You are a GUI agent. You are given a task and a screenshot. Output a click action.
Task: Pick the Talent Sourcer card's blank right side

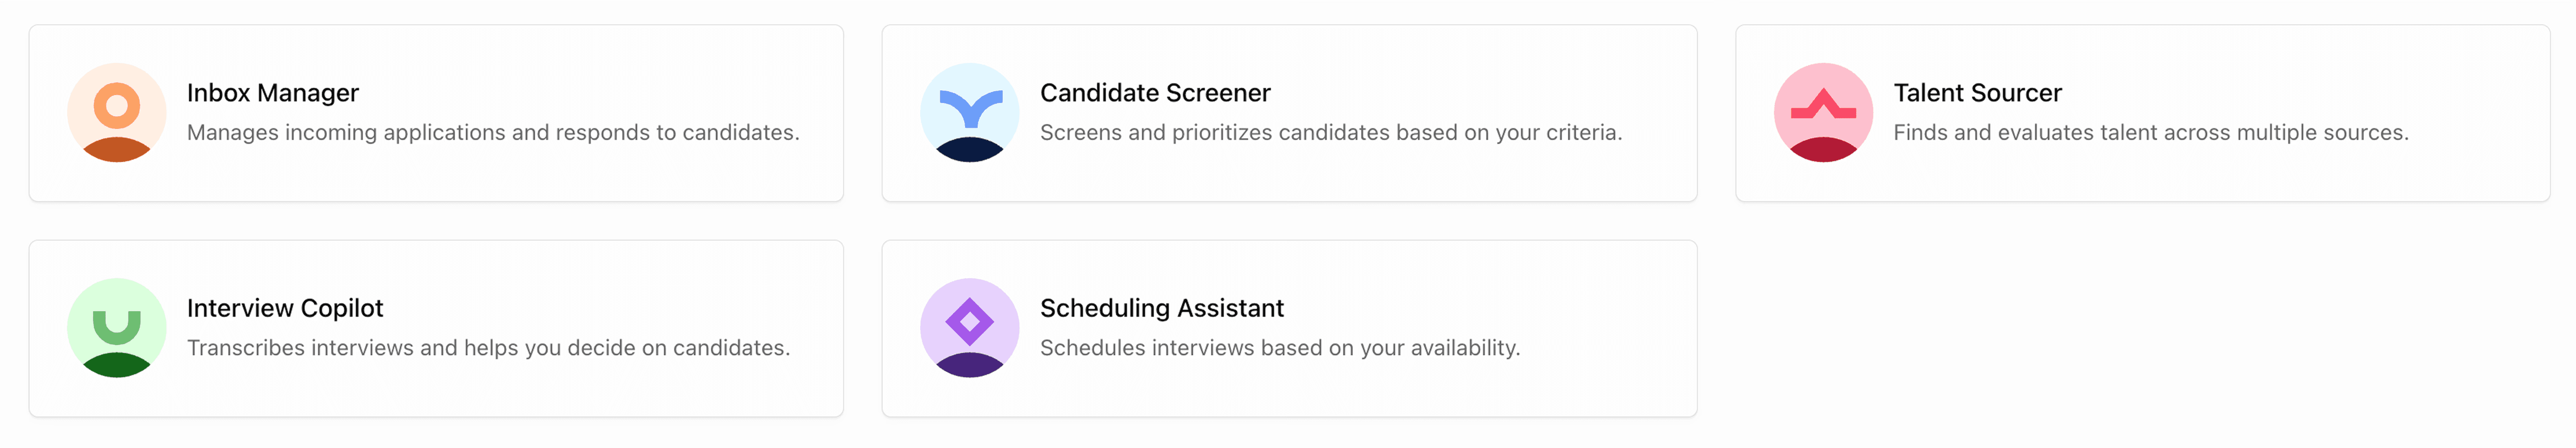click(x=2480, y=113)
